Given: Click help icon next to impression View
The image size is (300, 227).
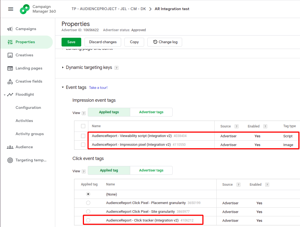Looking at the screenshot, I should pyautogui.click(x=84, y=113).
